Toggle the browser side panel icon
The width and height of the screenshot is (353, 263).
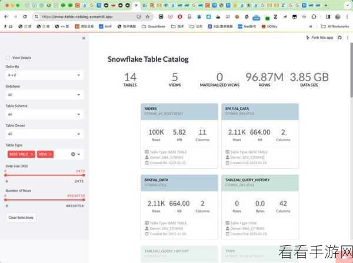328,16
